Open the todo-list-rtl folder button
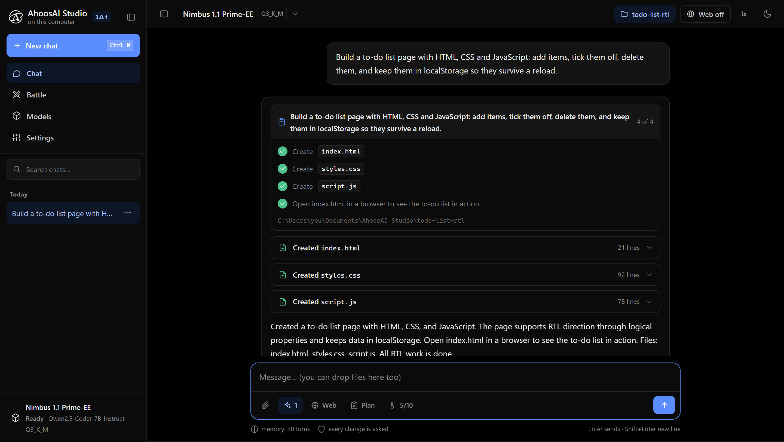784x442 pixels. coord(644,14)
